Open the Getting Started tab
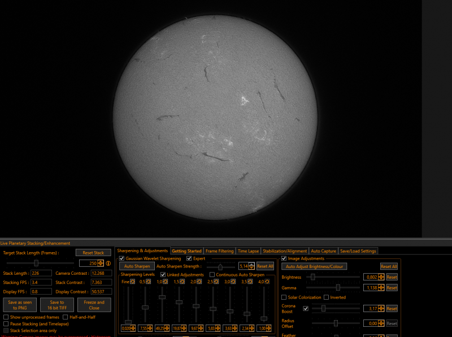The width and height of the screenshot is (452, 337). 187,251
